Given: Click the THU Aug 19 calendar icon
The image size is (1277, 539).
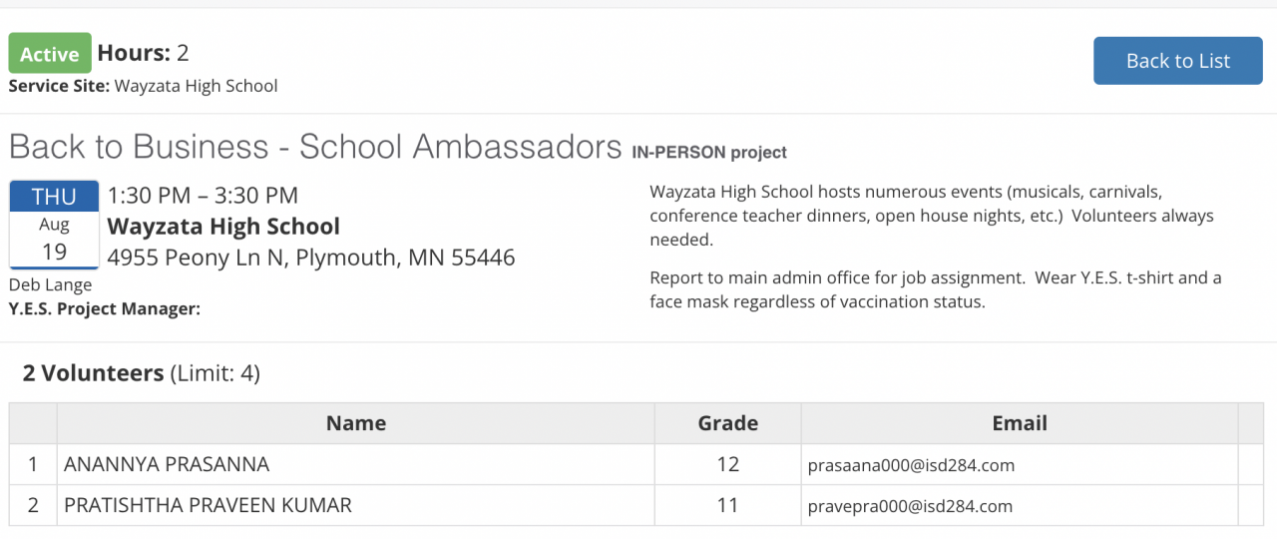Looking at the screenshot, I should click(x=54, y=225).
